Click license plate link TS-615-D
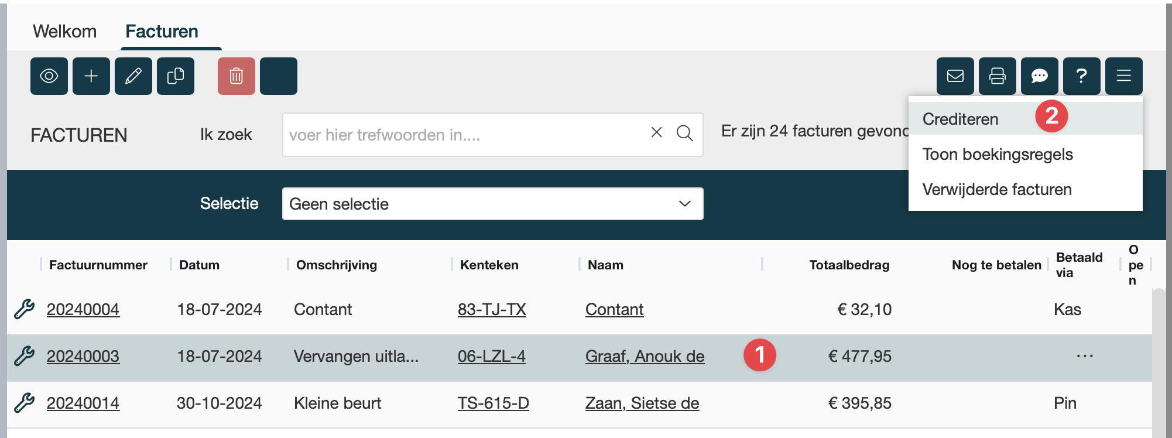This screenshot has width=1172, height=438. 493,403
